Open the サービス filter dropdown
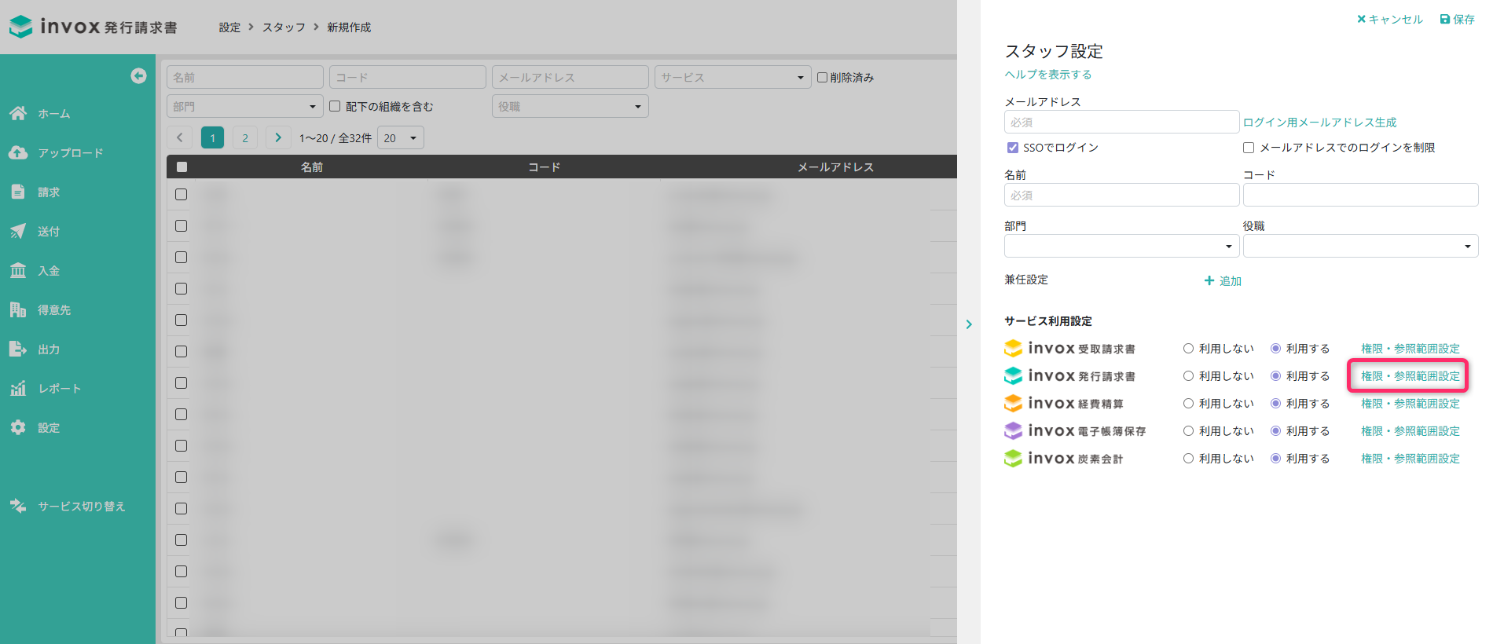This screenshot has height=644, width=1504. coord(732,77)
